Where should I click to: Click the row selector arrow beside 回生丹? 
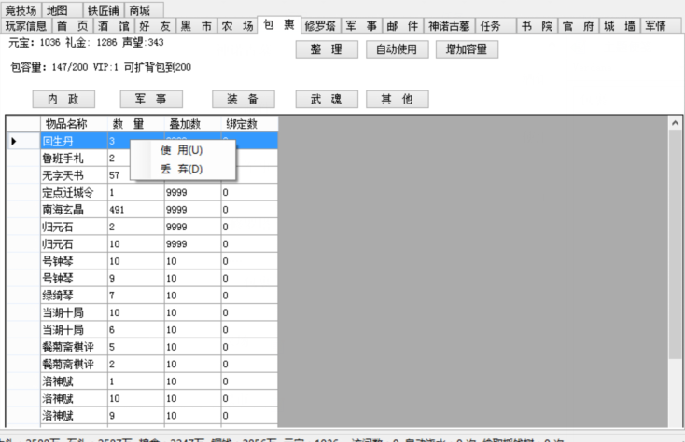tap(14, 141)
